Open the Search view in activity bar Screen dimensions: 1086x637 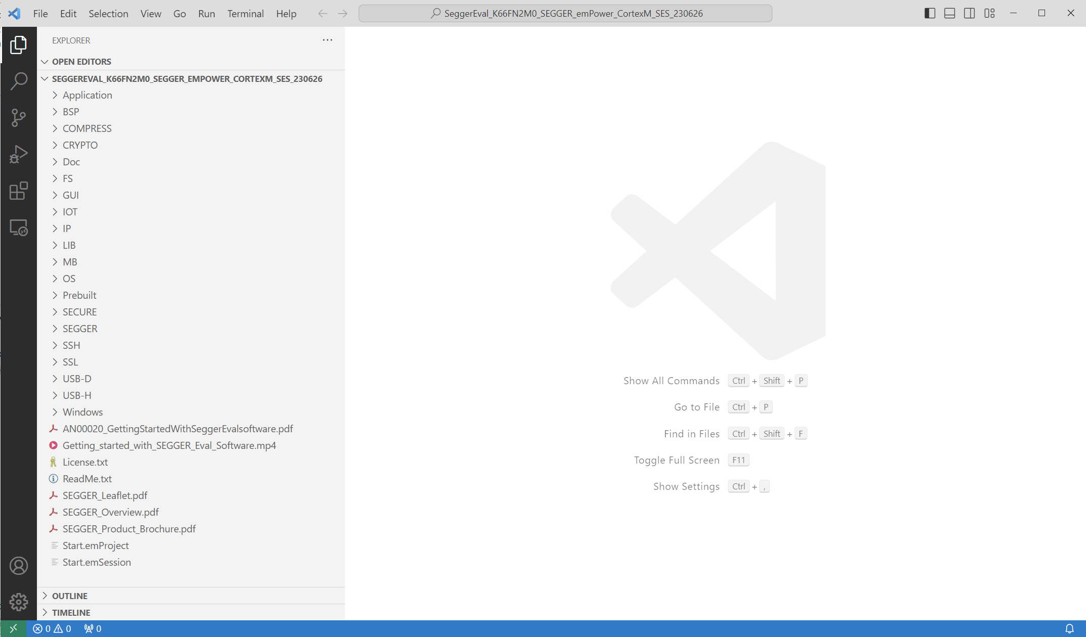tap(19, 81)
